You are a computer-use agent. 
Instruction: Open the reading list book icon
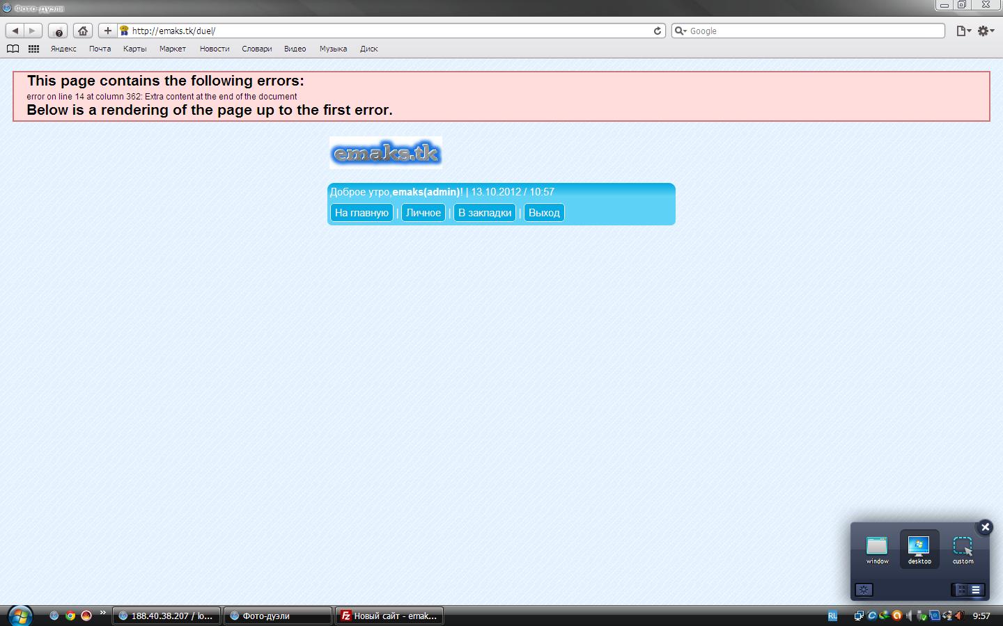coord(13,49)
